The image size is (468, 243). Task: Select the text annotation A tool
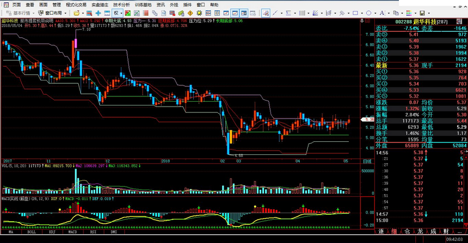coord(382,13)
